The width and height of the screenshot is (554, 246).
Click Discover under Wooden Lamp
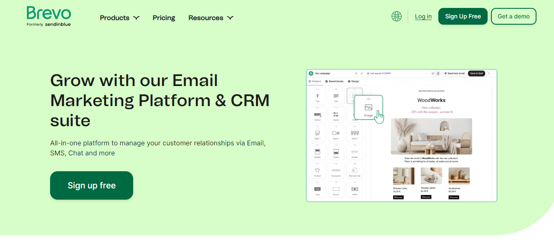coord(398,197)
